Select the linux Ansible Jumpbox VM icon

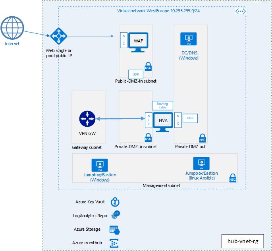201,163
